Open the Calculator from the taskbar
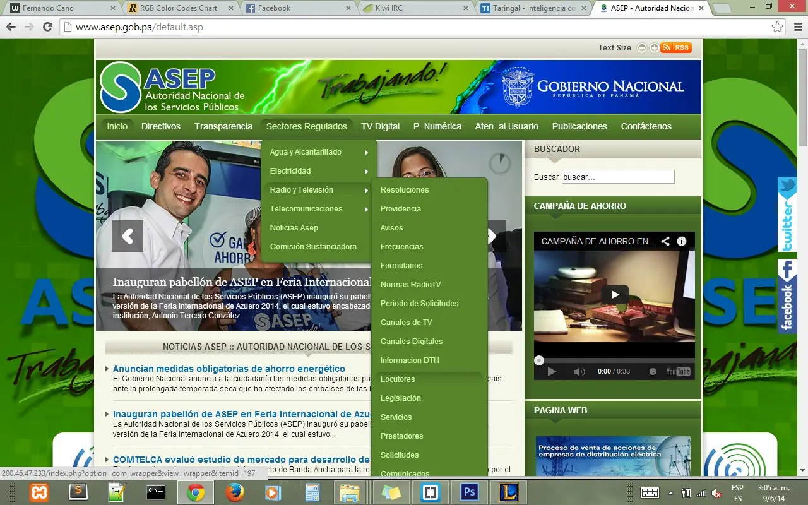 (312, 492)
